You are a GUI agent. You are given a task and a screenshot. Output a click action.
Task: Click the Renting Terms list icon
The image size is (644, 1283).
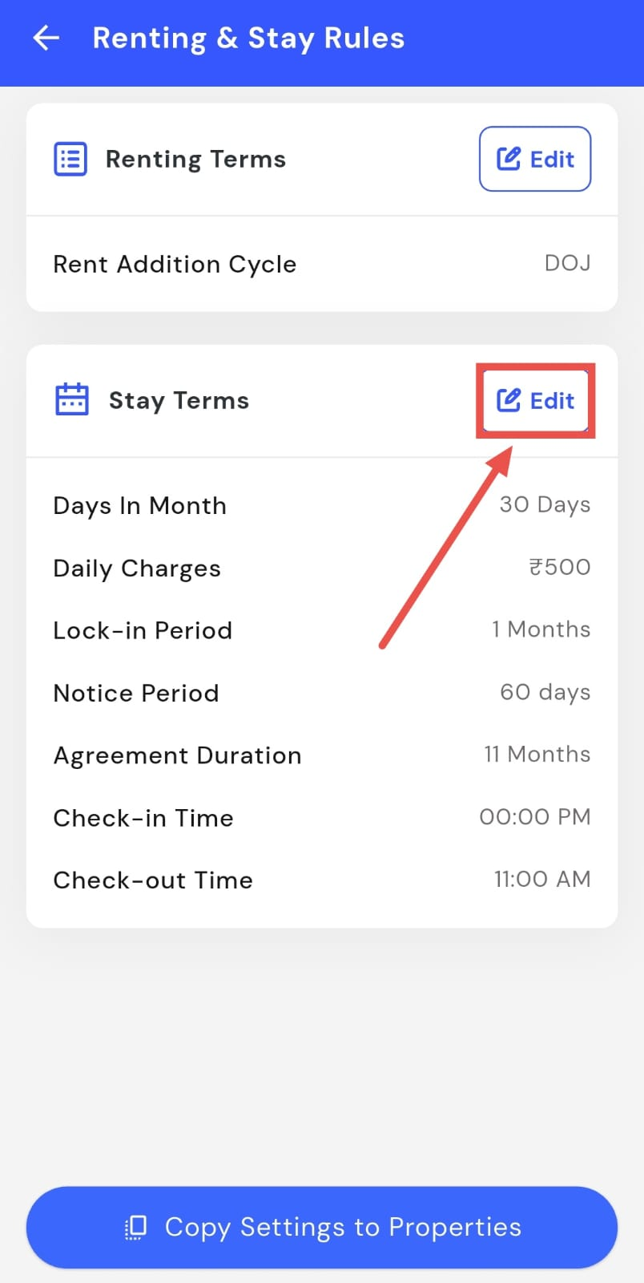(x=70, y=159)
